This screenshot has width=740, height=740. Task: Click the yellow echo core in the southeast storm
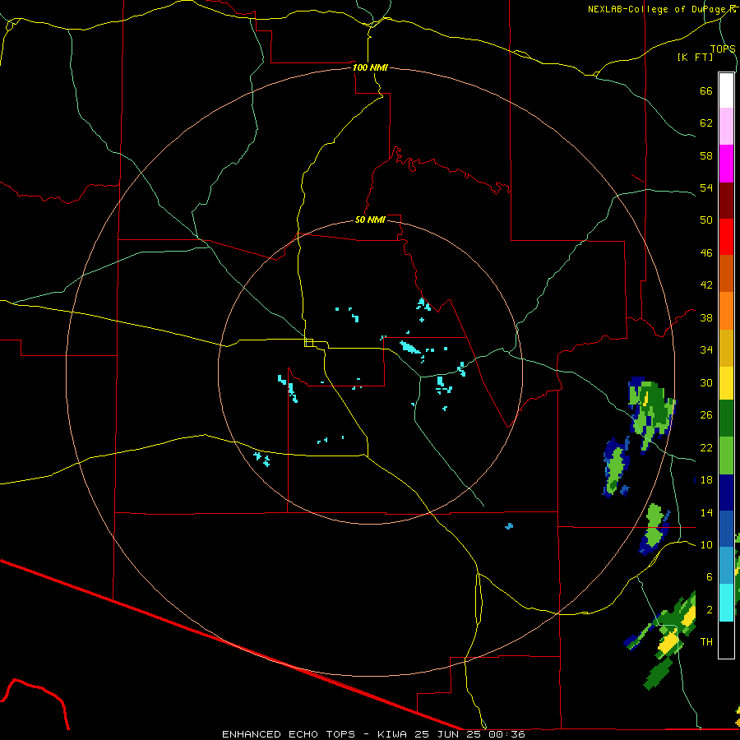pyautogui.click(x=668, y=643)
